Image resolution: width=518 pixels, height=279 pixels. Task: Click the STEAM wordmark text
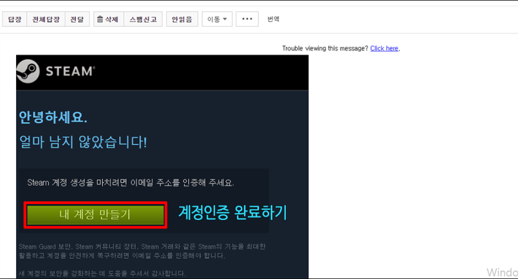pos(70,71)
